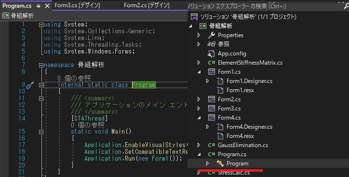Screen dimensions: 349x177
Task: Click the GaussElimination.cs C# icon
Action: click(212, 145)
